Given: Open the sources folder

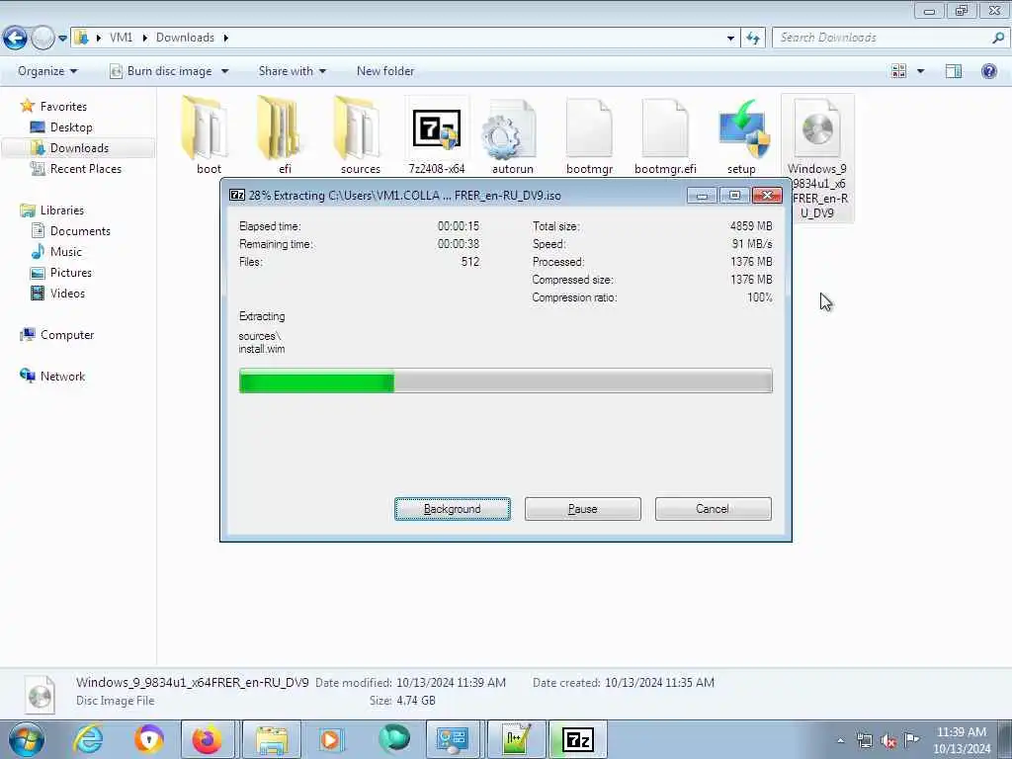Looking at the screenshot, I should point(360,134).
